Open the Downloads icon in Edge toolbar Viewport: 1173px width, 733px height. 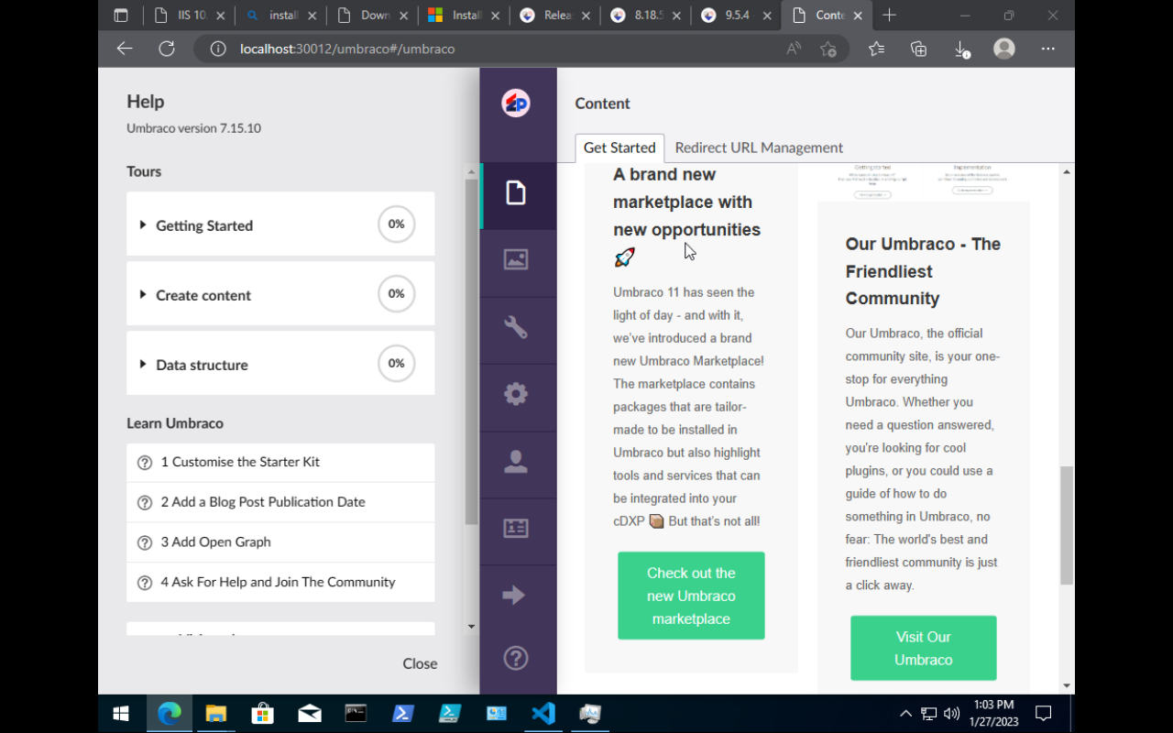click(x=961, y=49)
